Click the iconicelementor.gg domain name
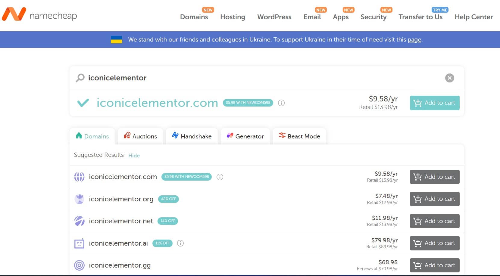500x276 pixels. [x=120, y=265]
